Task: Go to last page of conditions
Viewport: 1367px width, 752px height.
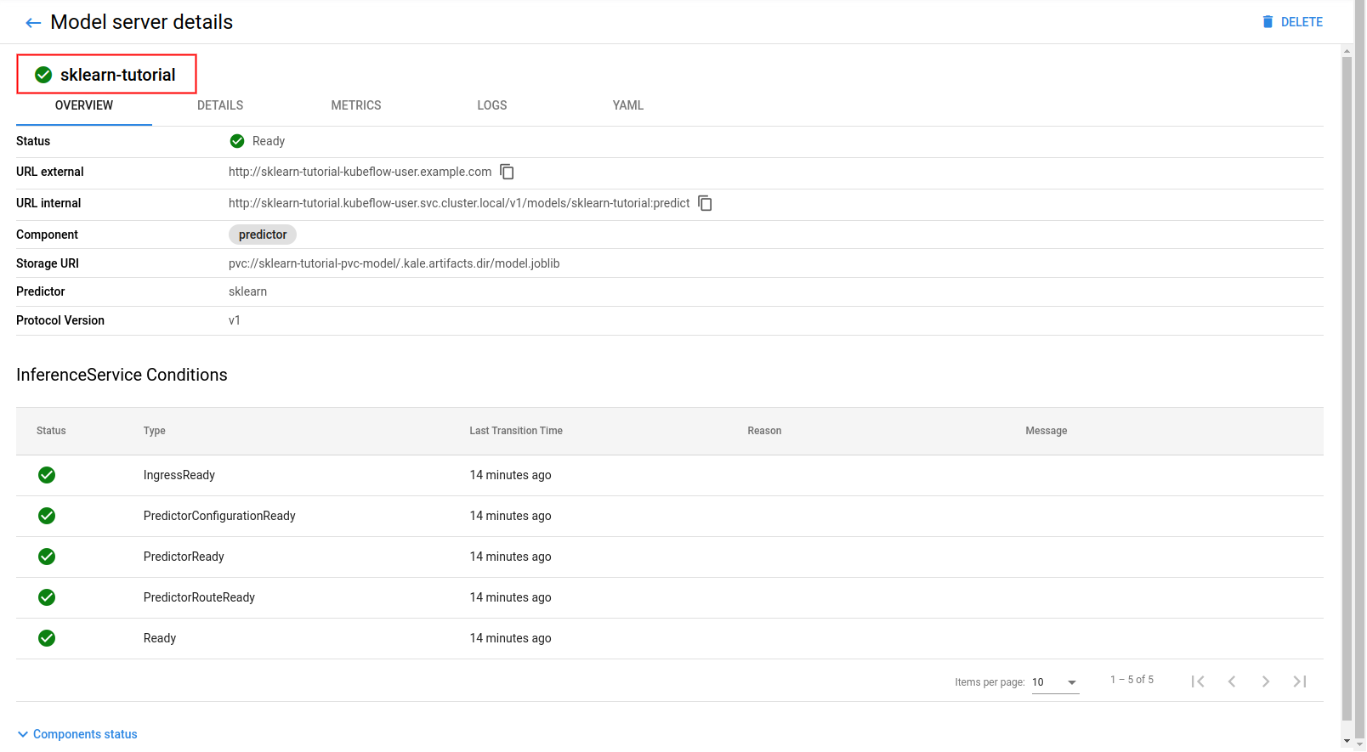Action: (x=1300, y=681)
